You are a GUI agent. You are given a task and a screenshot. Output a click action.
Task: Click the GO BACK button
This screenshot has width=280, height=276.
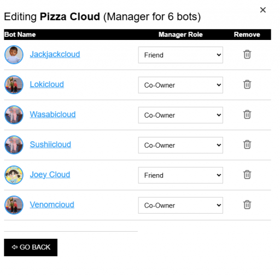(x=31, y=248)
